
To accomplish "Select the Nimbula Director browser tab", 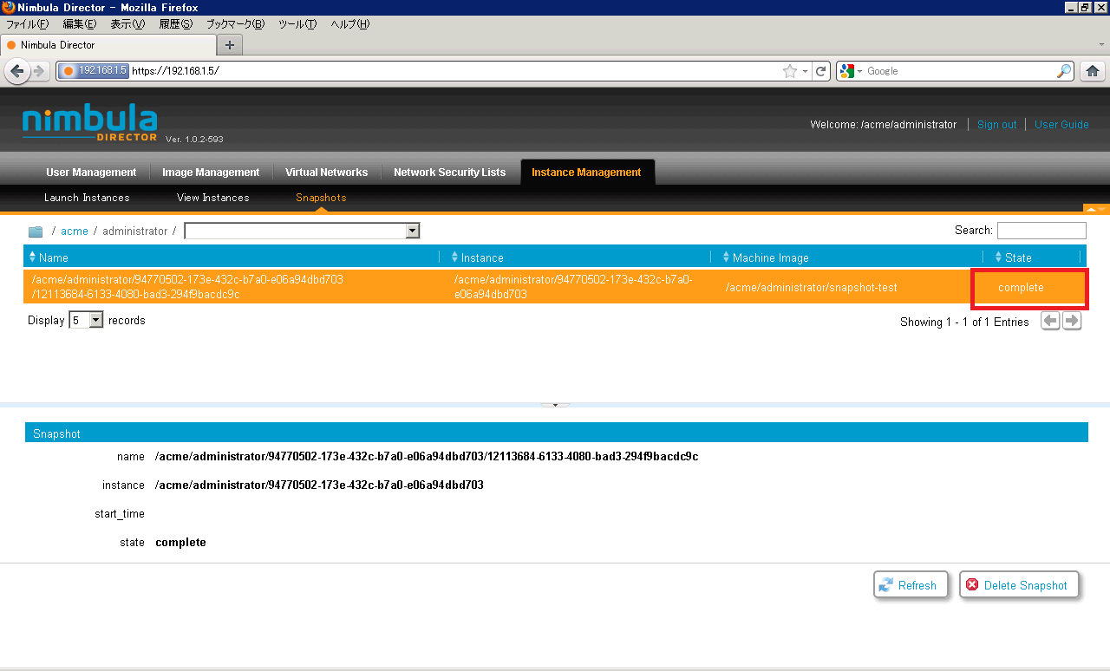I will point(108,45).
